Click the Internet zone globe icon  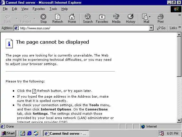pyautogui.click(x=143, y=126)
